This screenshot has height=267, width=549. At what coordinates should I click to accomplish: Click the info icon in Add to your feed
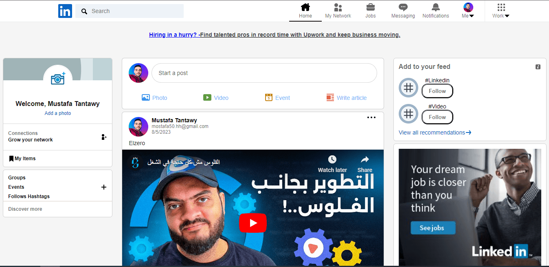[x=538, y=67]
